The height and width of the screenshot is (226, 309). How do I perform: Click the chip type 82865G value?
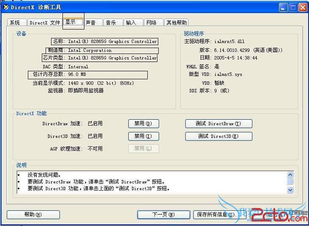coord(112,58)
